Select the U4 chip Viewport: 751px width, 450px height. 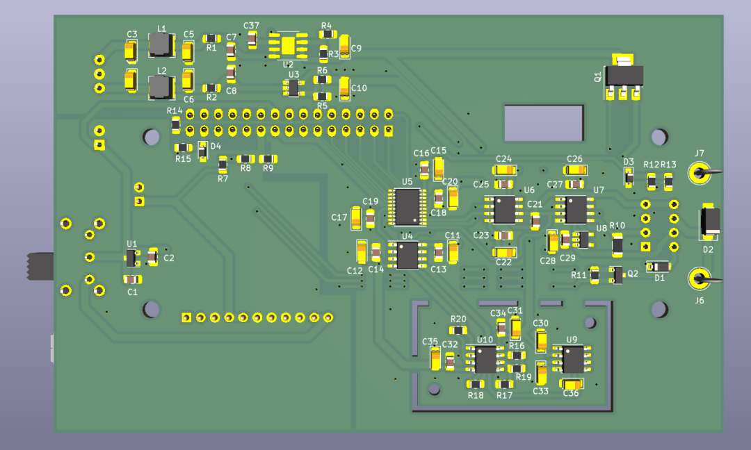pyautogui.click(x=407, y=256)
